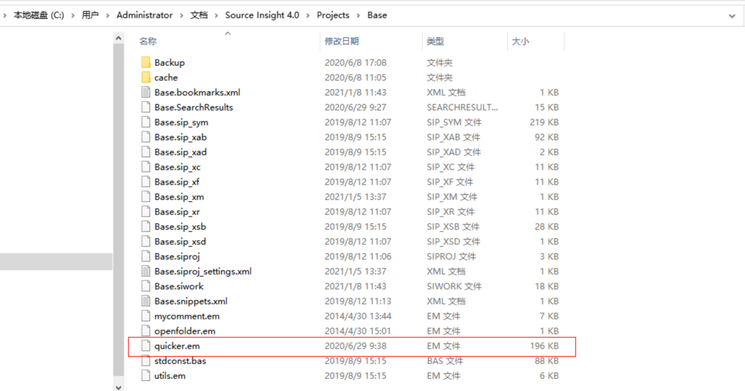Image resolution: width=745 pixels, height=391 pixels.
Task: Click the 类型 column header
Action: [435, 41]
